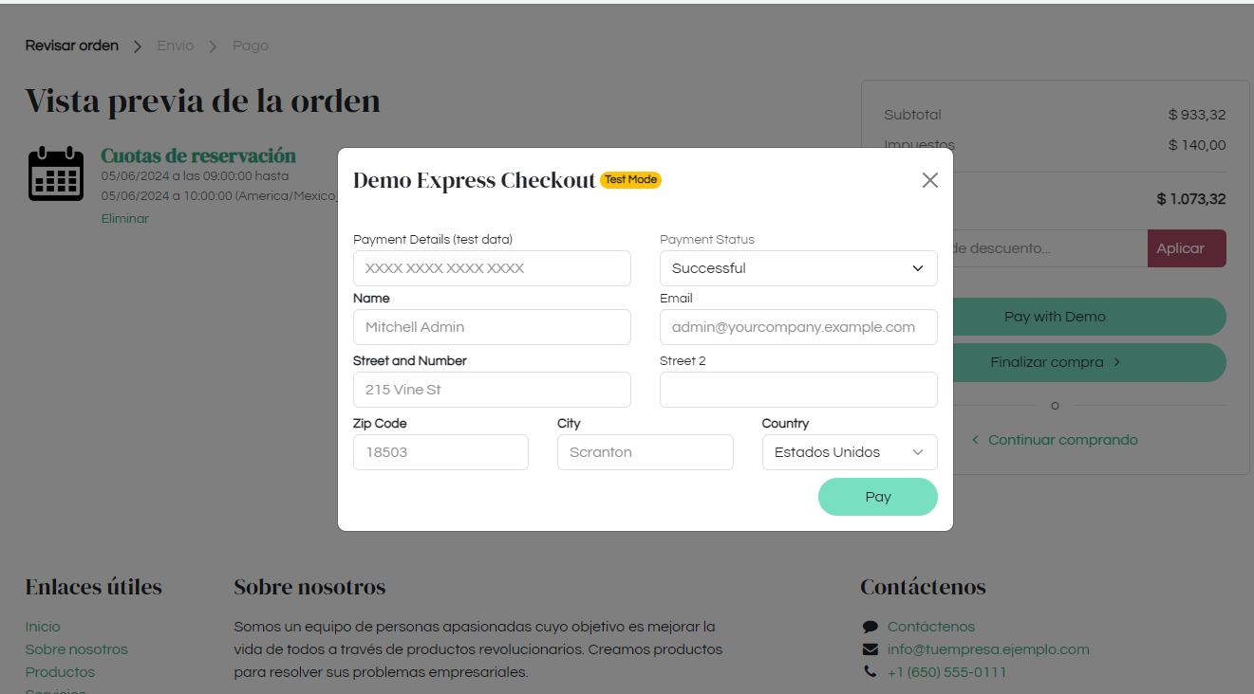Click the card number field
Screen dimensions: 1254x694
(492, 268)
